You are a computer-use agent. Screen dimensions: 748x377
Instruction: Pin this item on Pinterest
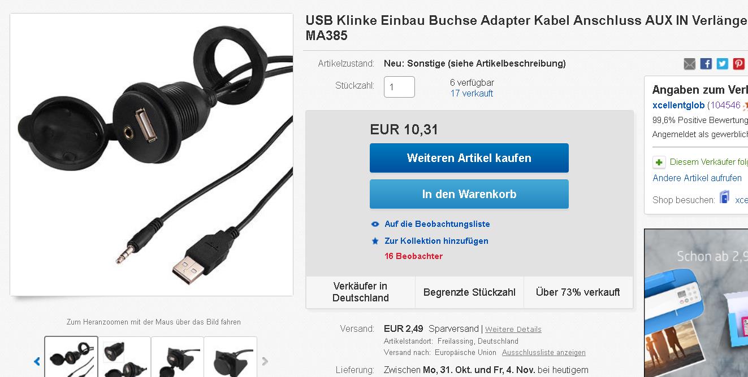738,64
